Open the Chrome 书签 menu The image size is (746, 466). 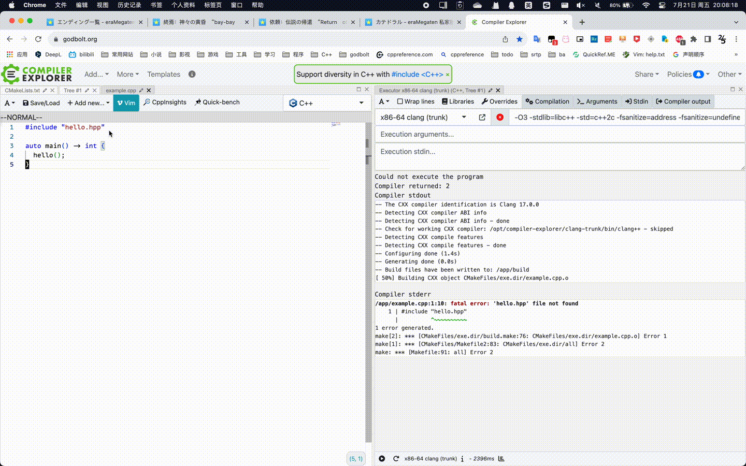click(x=156, y=5)
